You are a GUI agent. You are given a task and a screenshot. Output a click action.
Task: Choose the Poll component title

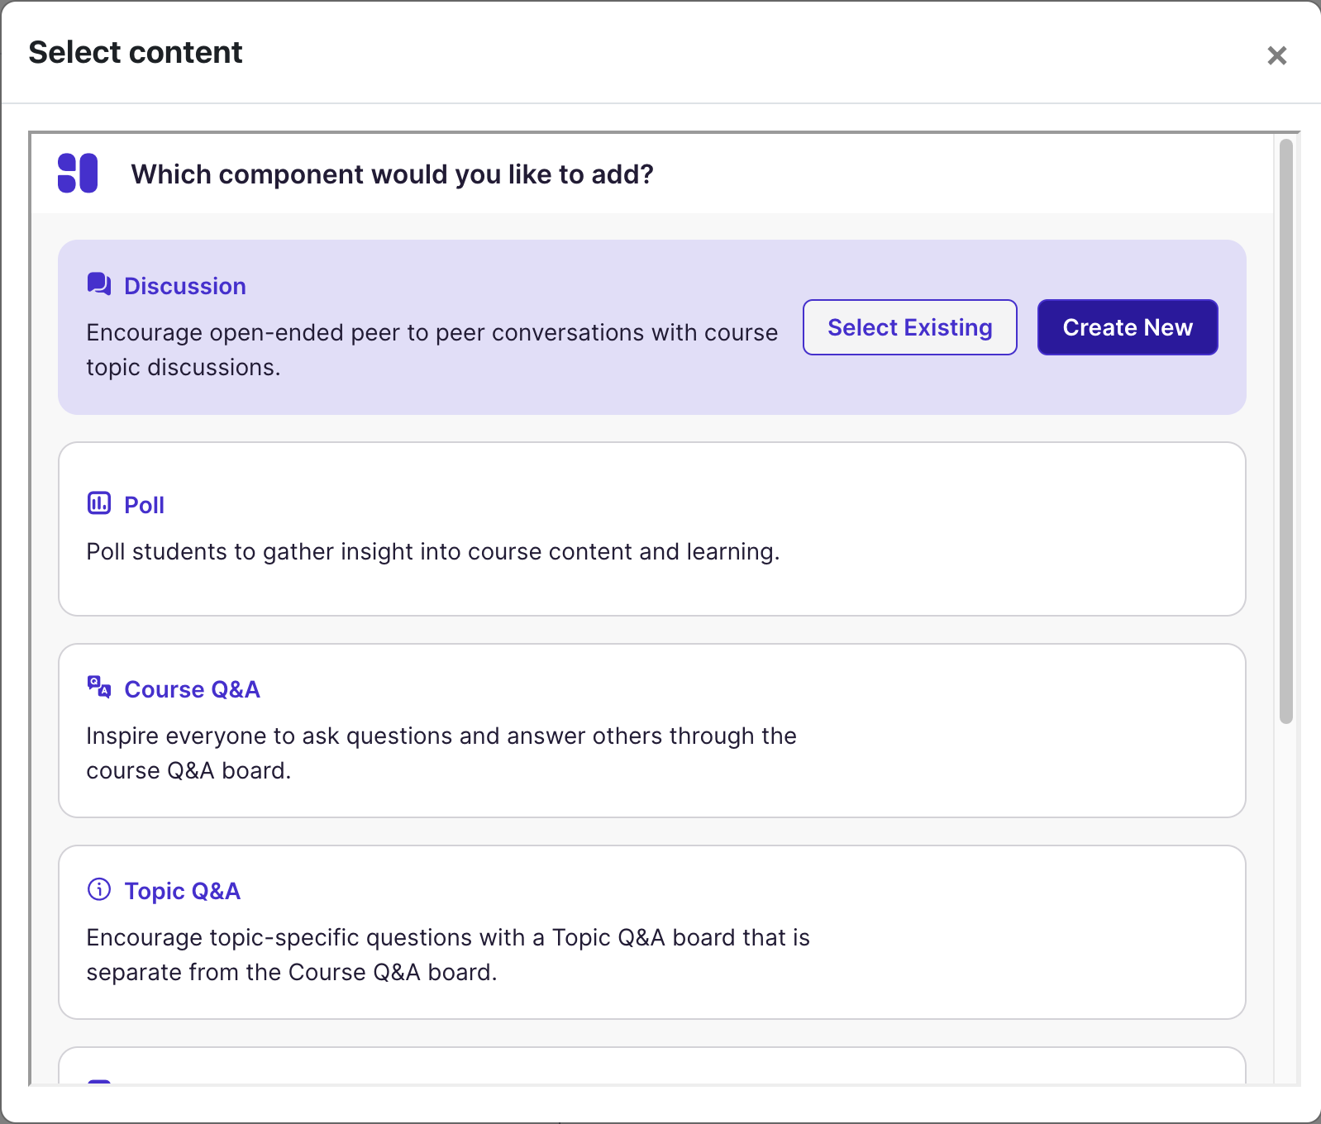[145, 505]
